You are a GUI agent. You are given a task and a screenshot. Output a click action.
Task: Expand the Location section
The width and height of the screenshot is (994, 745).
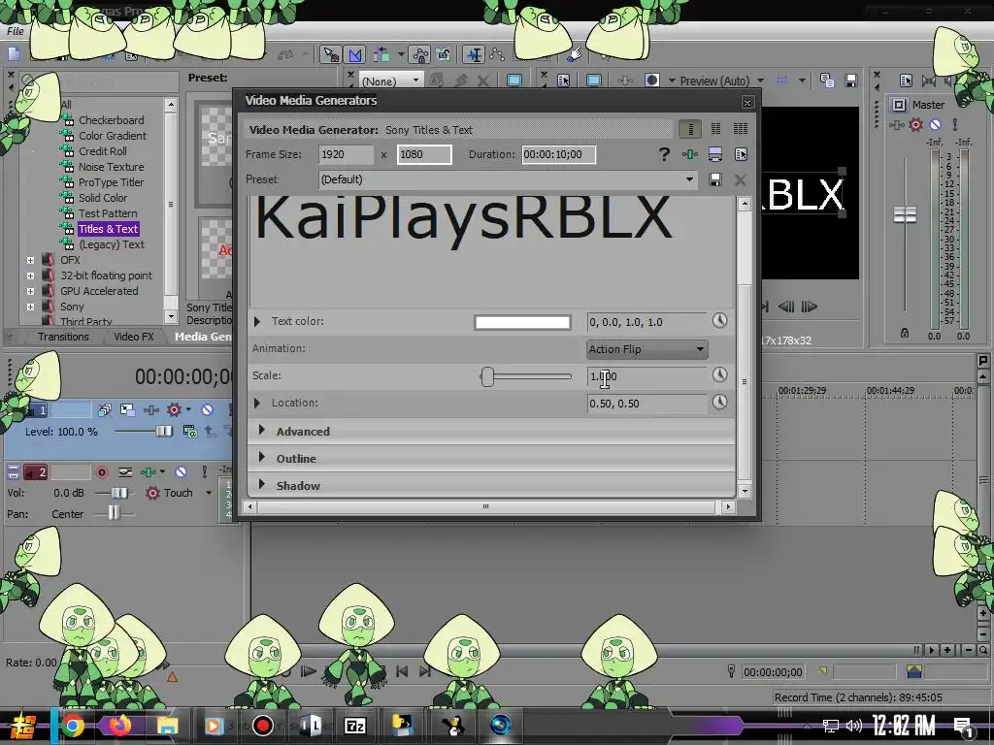pyautogui.click(x=256, y=403)
